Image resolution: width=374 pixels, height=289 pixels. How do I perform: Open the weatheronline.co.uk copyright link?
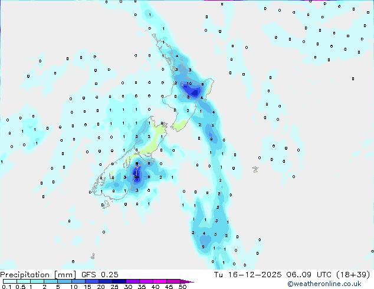pyautogui.click(x=324, y=284)
